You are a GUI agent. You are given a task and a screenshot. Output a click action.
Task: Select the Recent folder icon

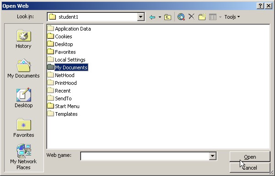pyautogui.click(x=50, y=90)
